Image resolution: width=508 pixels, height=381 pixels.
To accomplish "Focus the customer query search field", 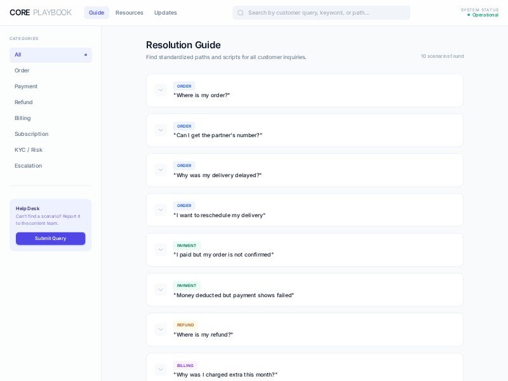I will (324, 13).
